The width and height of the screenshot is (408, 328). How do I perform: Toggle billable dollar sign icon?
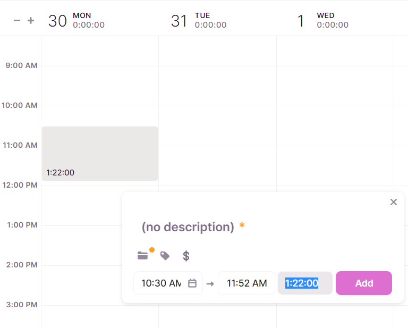[186, 256]
